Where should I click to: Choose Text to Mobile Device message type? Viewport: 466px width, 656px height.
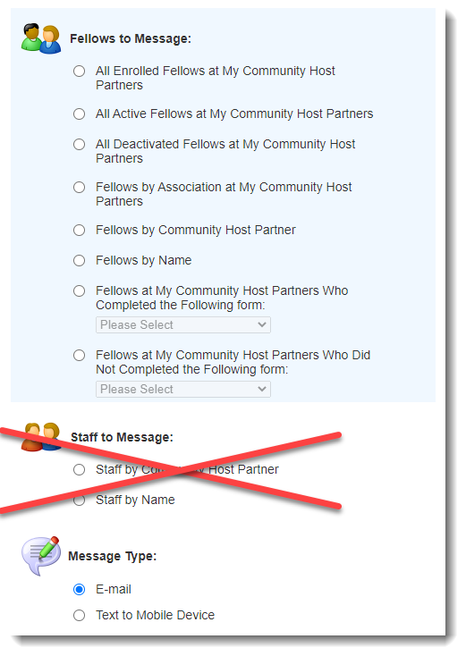pyautogui.click(x=79, y=616)
